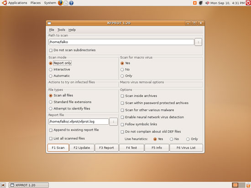
Task: Switch to the second workspace in switcher
Action: tap(242, 185)
